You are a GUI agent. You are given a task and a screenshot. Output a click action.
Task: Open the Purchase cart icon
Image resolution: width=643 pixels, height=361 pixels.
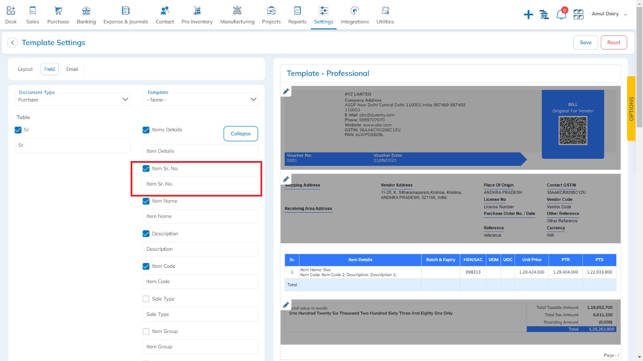coord(58,11)
